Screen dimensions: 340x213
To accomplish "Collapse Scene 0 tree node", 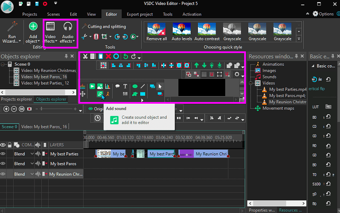I will [3, 64].
